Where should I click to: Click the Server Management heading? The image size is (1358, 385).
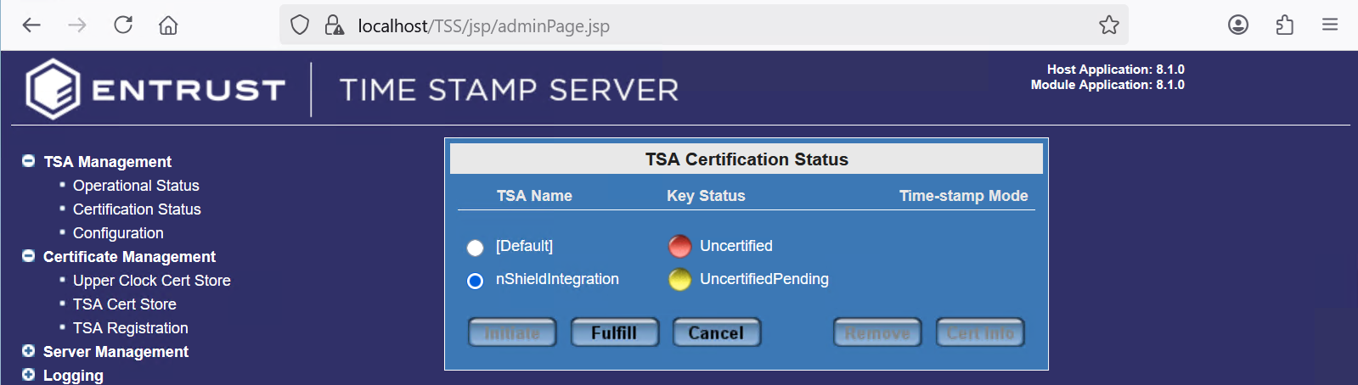(x=116, y=351)
